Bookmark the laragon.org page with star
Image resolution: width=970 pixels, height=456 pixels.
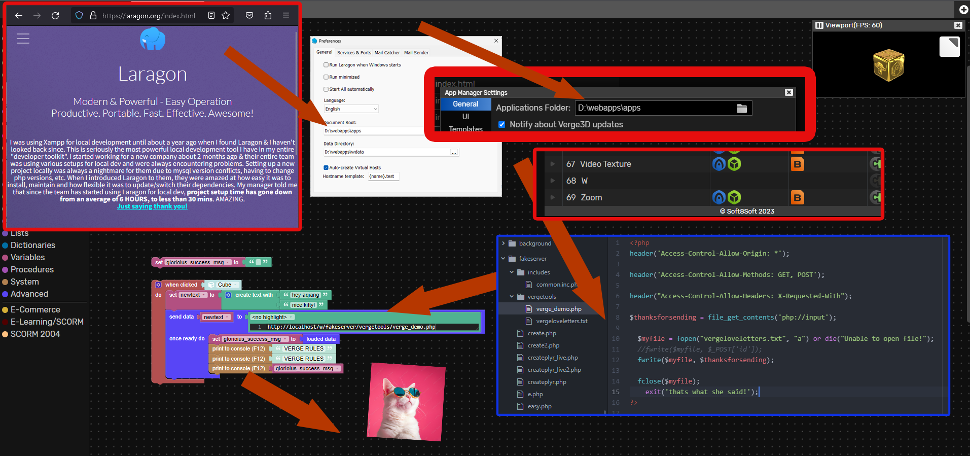point(226,16)
